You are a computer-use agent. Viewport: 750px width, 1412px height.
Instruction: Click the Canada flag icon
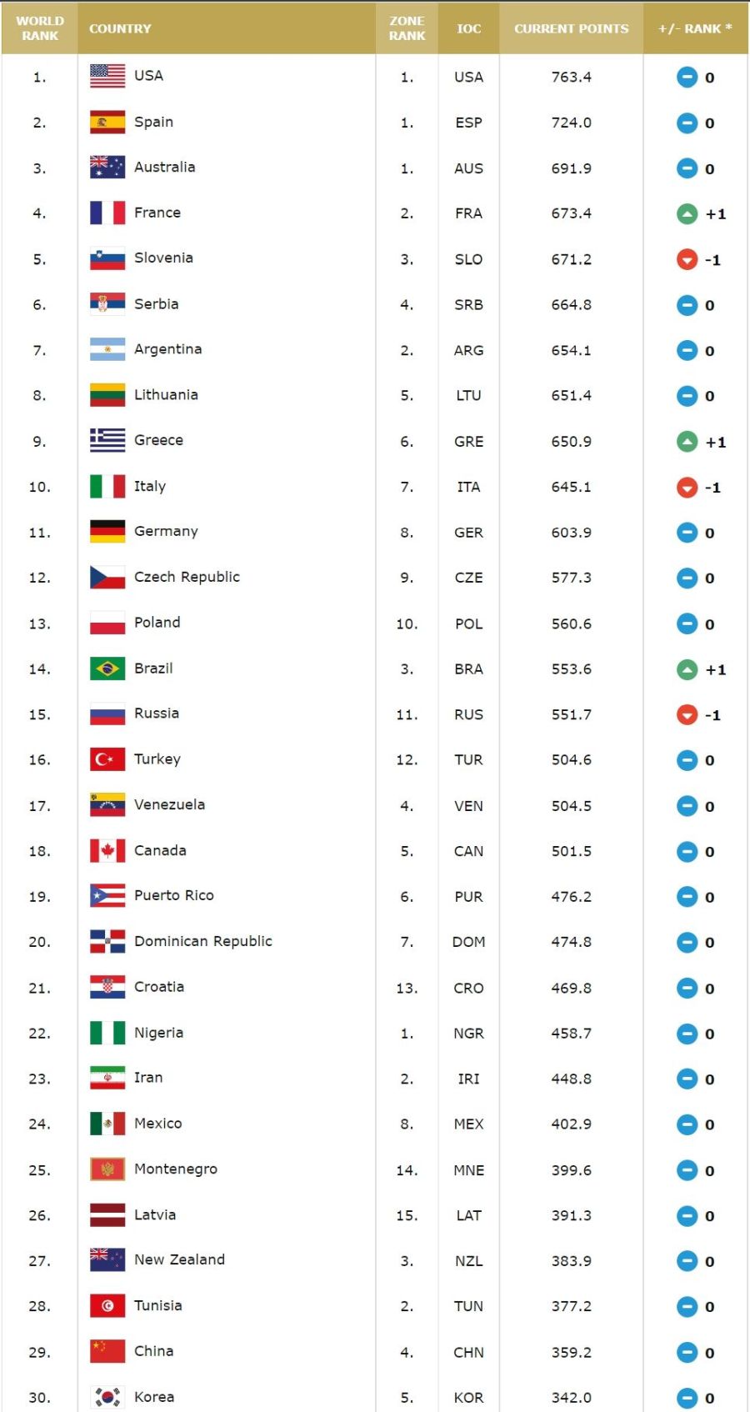tap(107, 850)
